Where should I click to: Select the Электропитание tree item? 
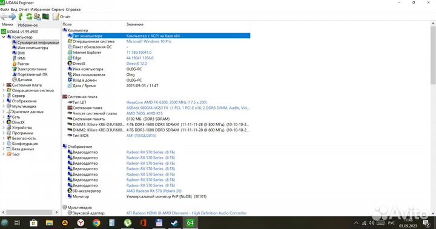(29, 69)
